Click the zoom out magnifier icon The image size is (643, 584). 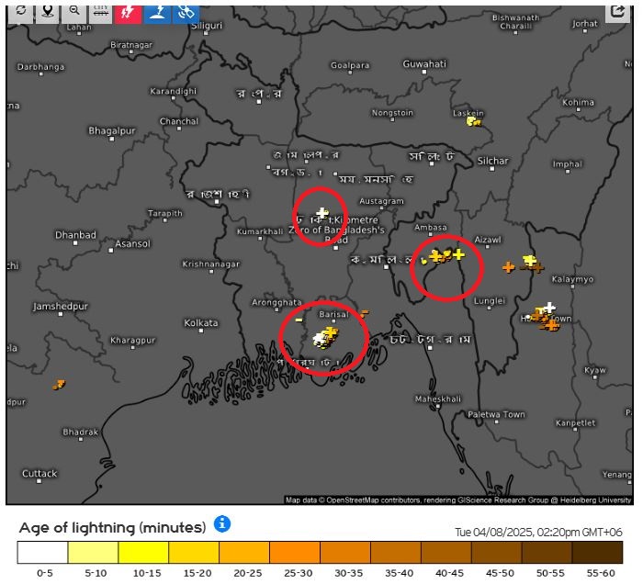[74, 12]
